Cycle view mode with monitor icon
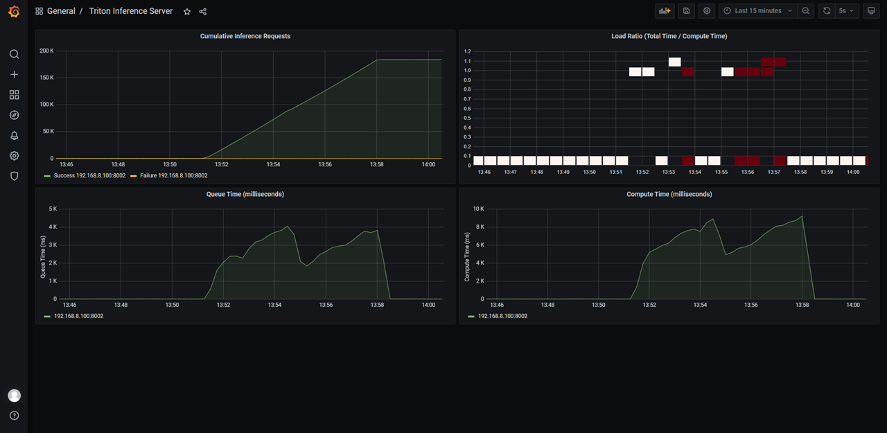 coord(871,11)
